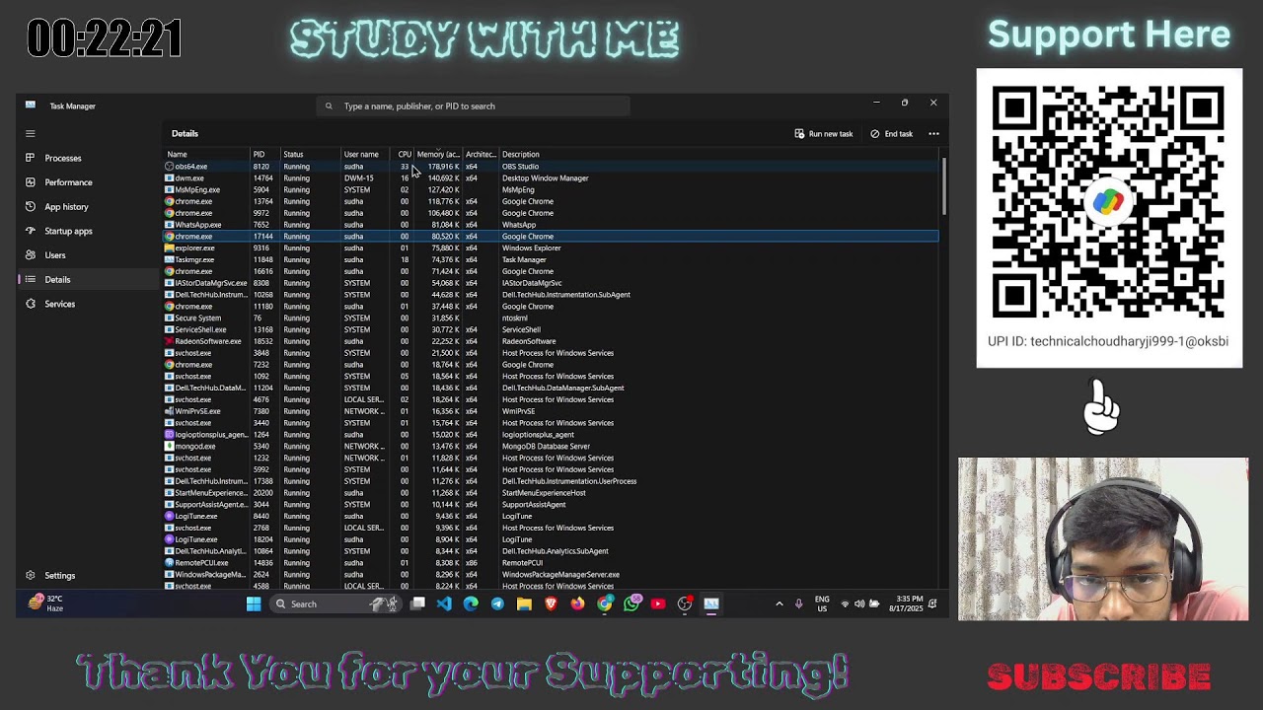Click the Task Manager search field

474,106
